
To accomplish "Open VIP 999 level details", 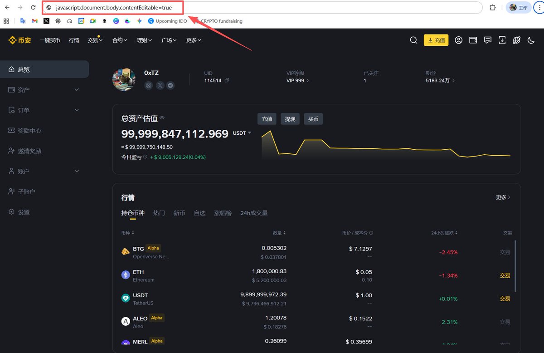I will 298,80.
